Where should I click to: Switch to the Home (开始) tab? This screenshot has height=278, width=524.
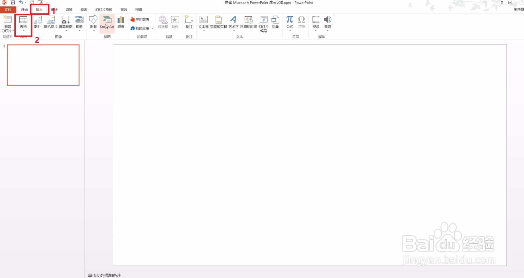click(x=25, y=9)
